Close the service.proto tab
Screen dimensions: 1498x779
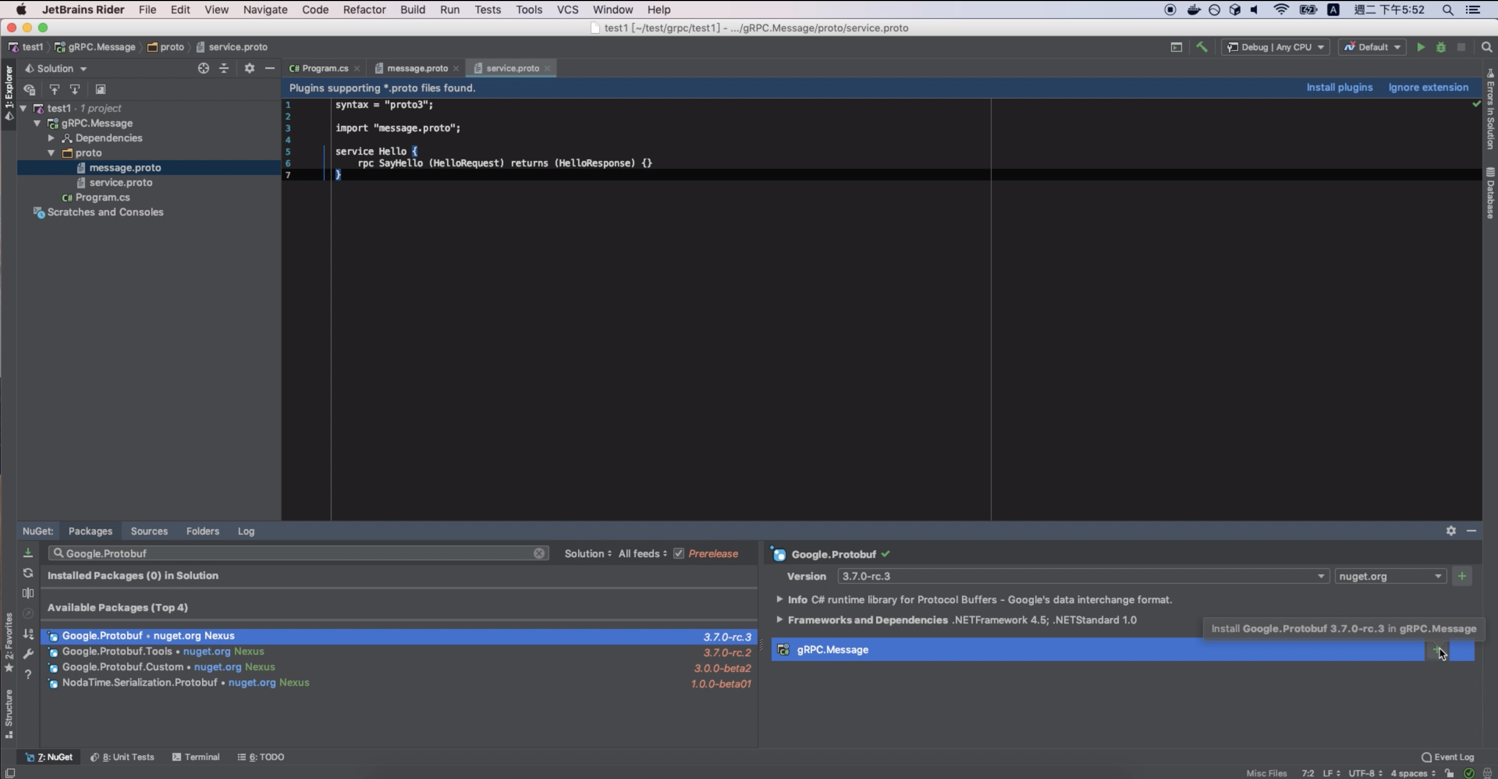click(x=547, y=69)
